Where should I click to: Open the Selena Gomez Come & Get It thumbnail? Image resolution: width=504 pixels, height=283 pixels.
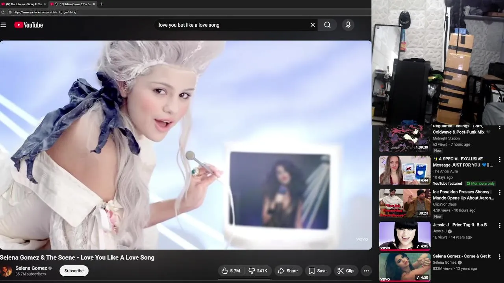[x=405, y=267]
